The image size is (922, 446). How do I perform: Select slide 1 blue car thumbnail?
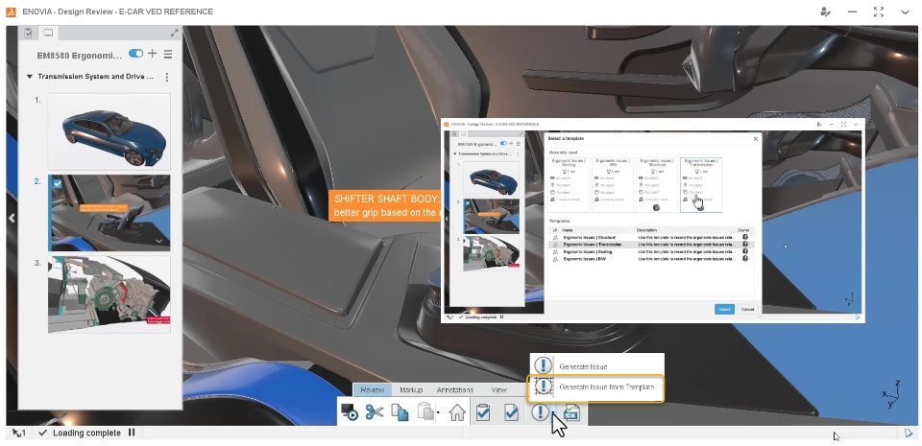coord(109,132)
